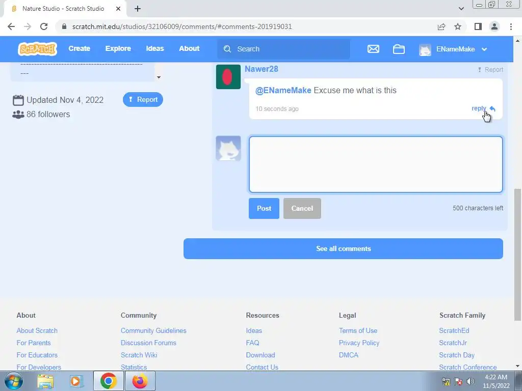Open the Explore menu item
This screenshot has width=522, height=391.
tap(118, 48)
